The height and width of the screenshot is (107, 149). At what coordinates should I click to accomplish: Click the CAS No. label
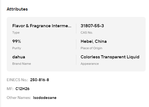pyautogui.click(x=87, y=33)
